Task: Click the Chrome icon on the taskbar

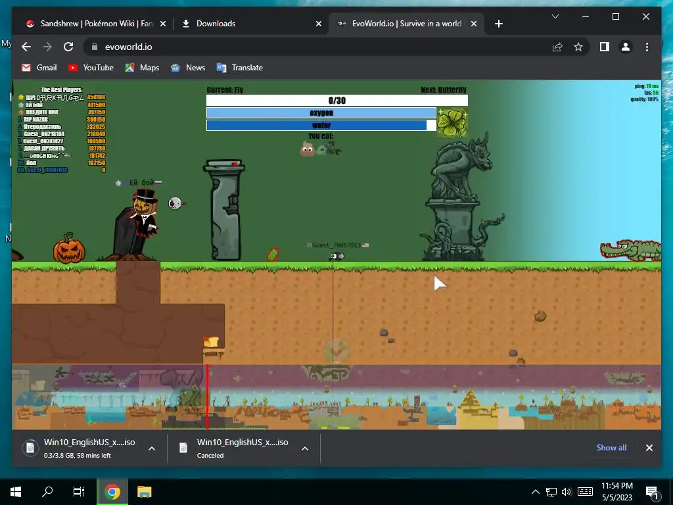Action: (x=112, y=492)
